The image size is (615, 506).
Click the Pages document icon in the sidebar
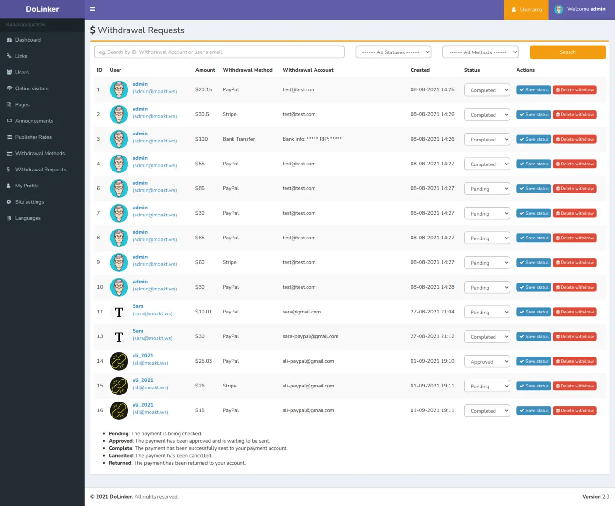9,105
